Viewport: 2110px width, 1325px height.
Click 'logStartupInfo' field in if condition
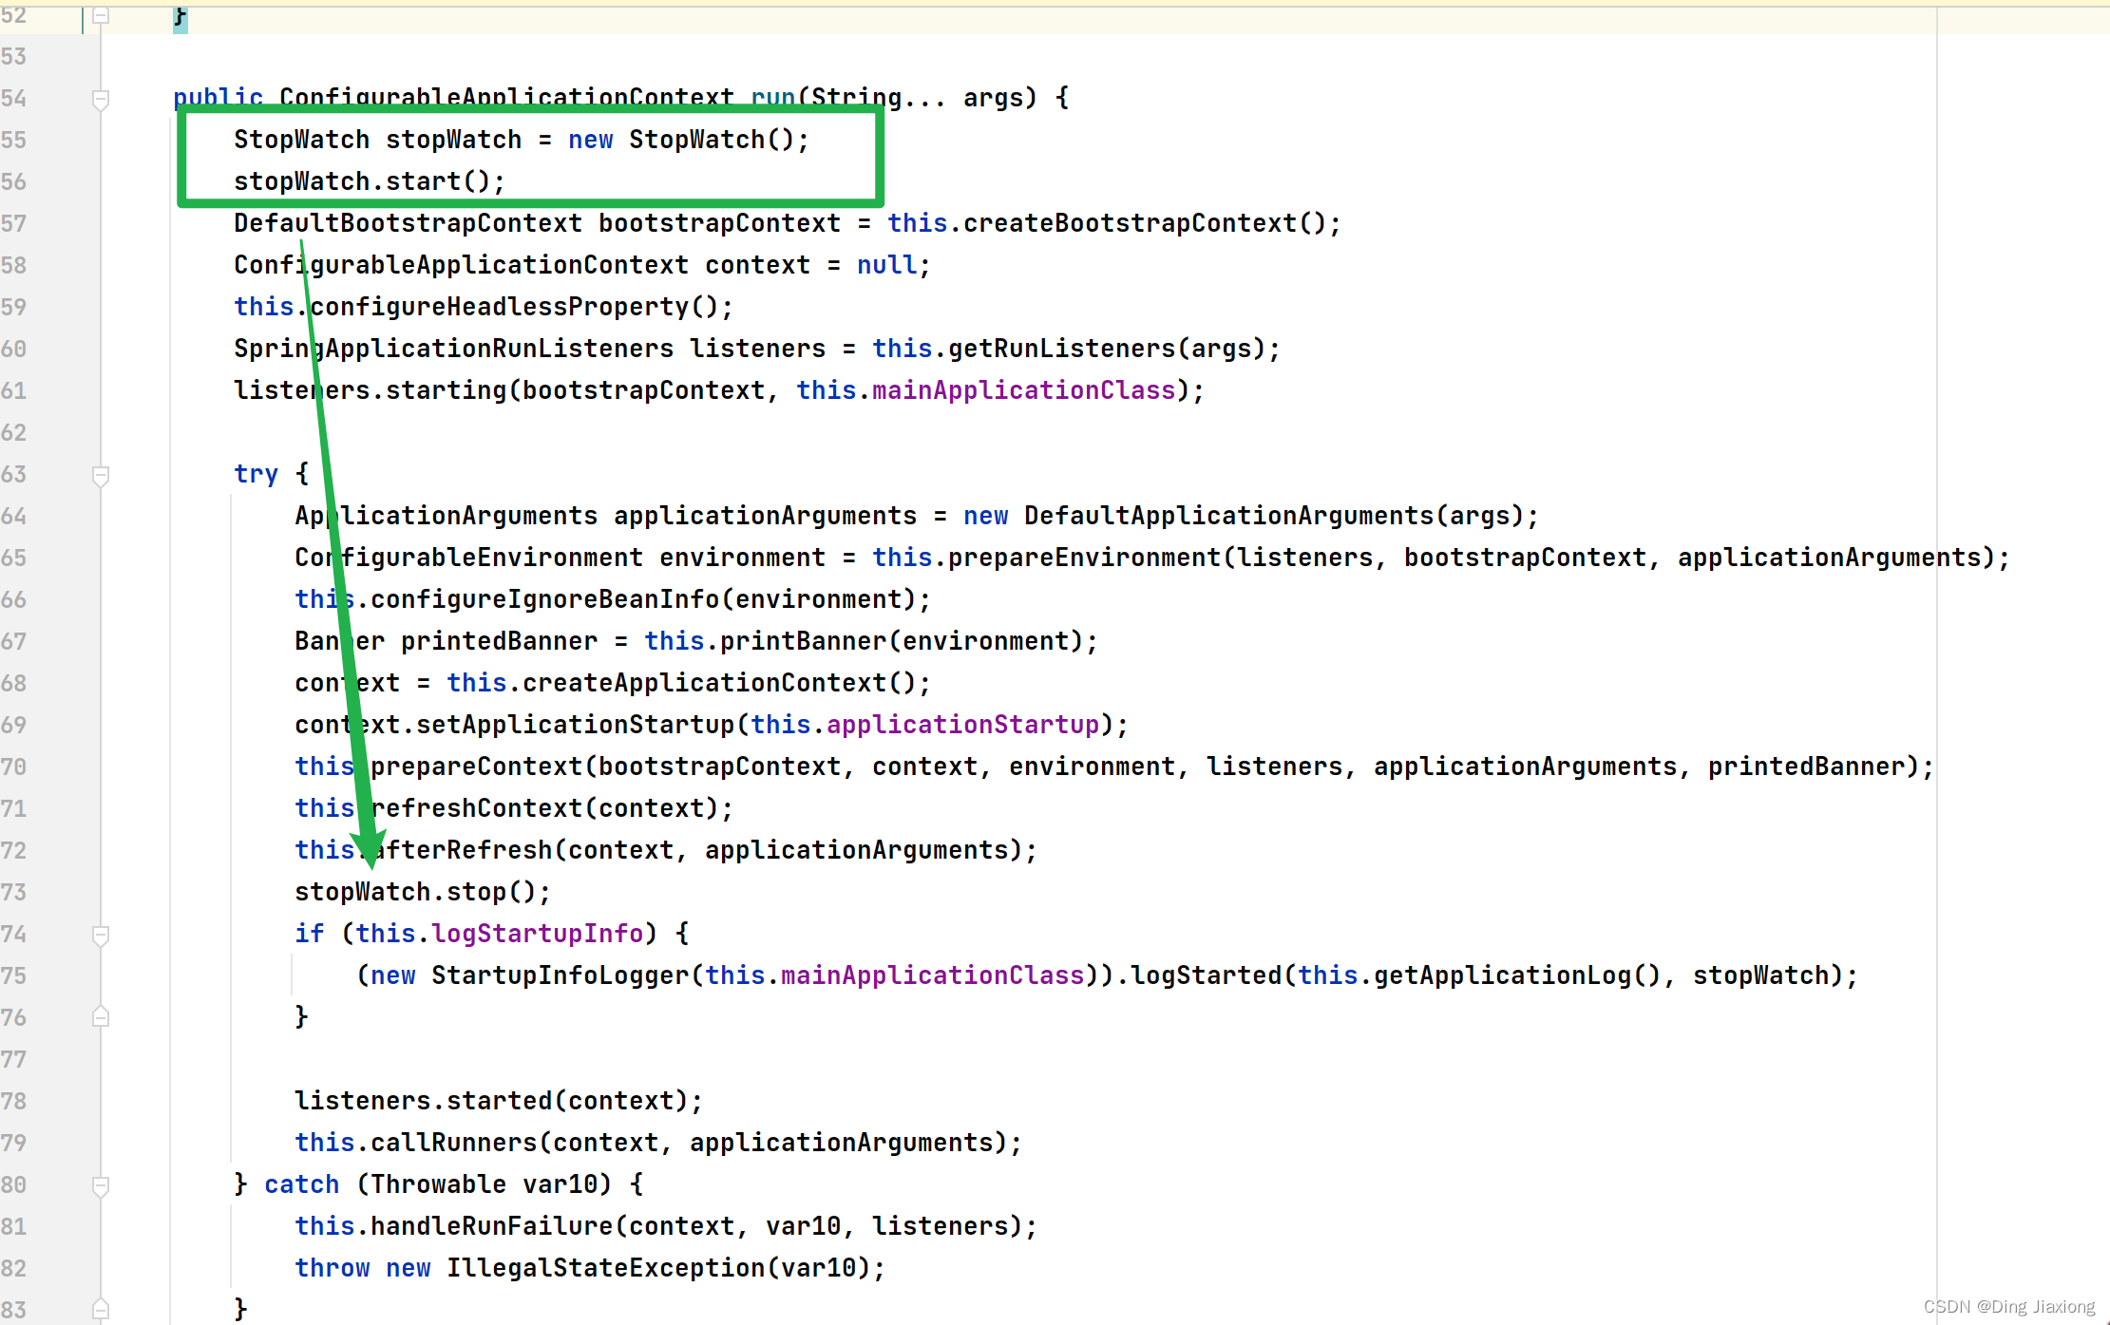point(537,934)
